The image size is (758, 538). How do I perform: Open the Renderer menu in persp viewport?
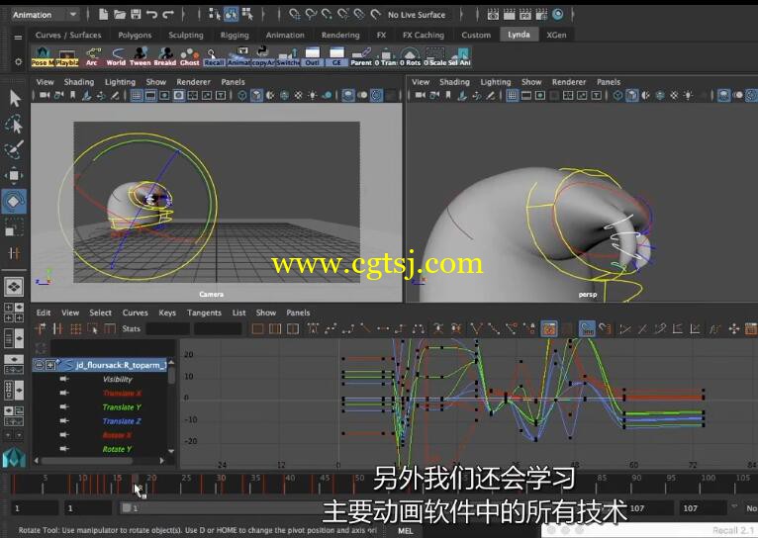568,82
